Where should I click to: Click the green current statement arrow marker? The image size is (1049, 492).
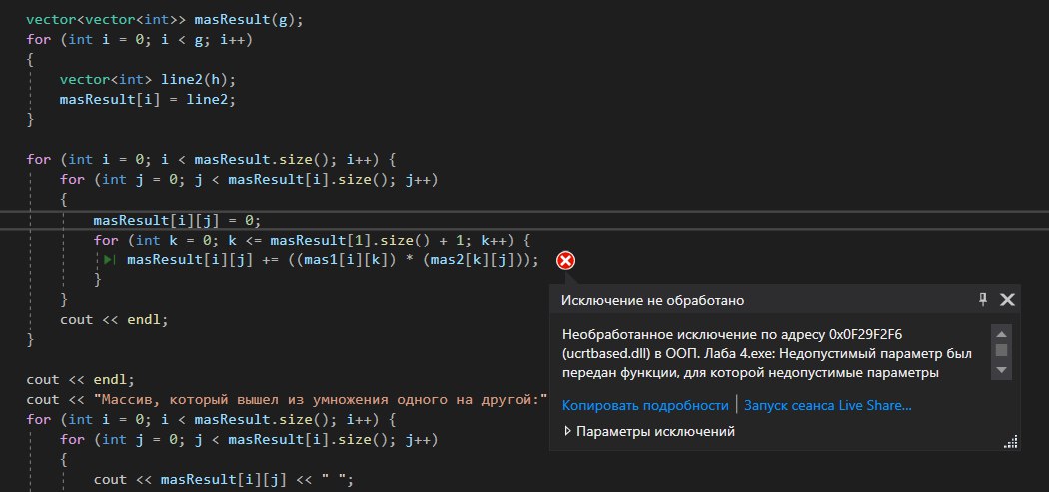110,260
